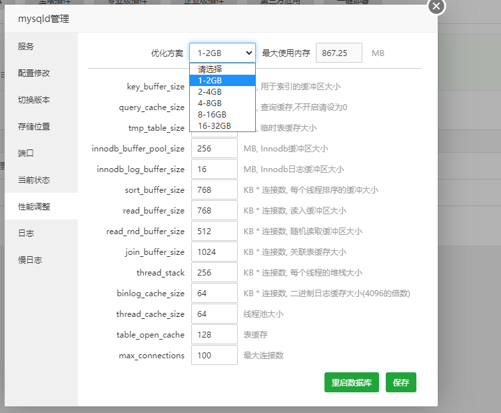
Task: Click the tmp_table_size label
Action: [x=157, y=128]
